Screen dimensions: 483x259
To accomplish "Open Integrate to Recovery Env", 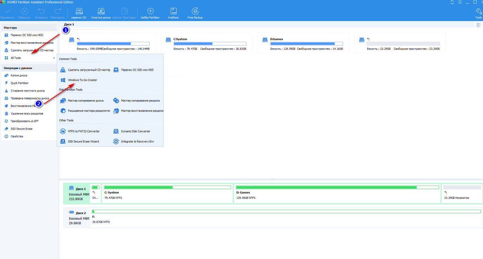I will tap(134, 141).
